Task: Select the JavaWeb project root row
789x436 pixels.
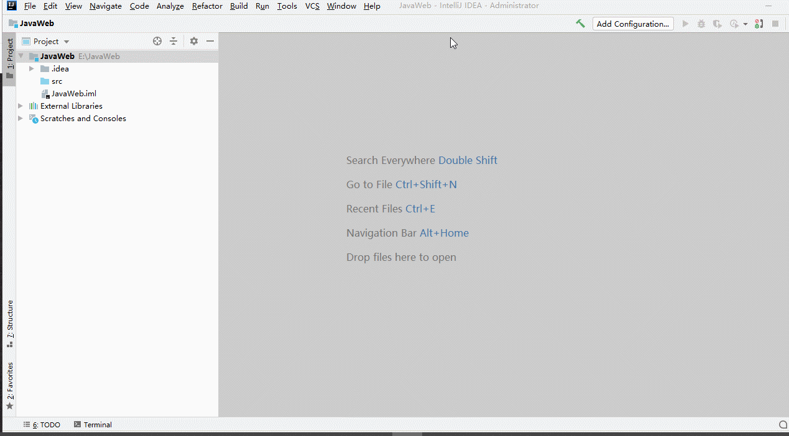Action: pos(118,56)
